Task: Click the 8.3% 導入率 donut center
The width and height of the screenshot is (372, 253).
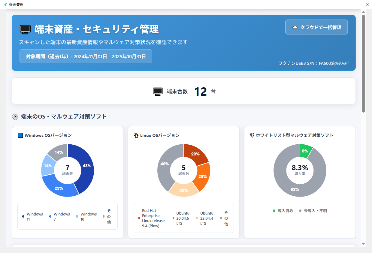Action: [300, 170]
